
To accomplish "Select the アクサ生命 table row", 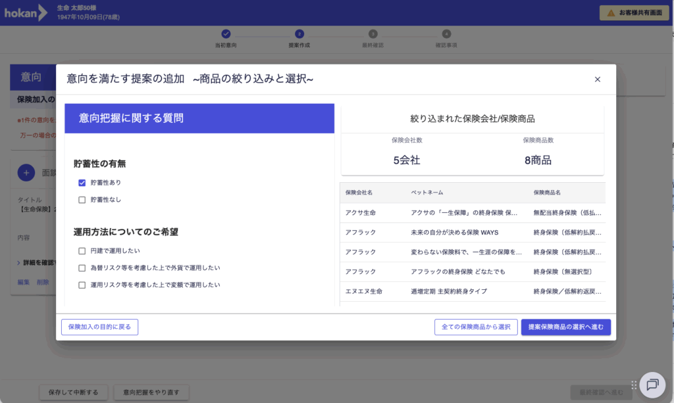I will (473, 213).
